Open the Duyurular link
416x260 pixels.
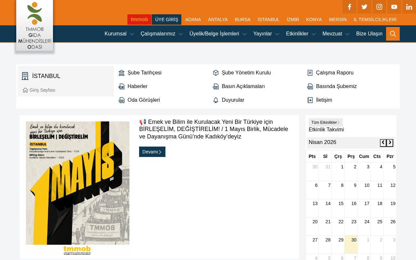(233, 100)
